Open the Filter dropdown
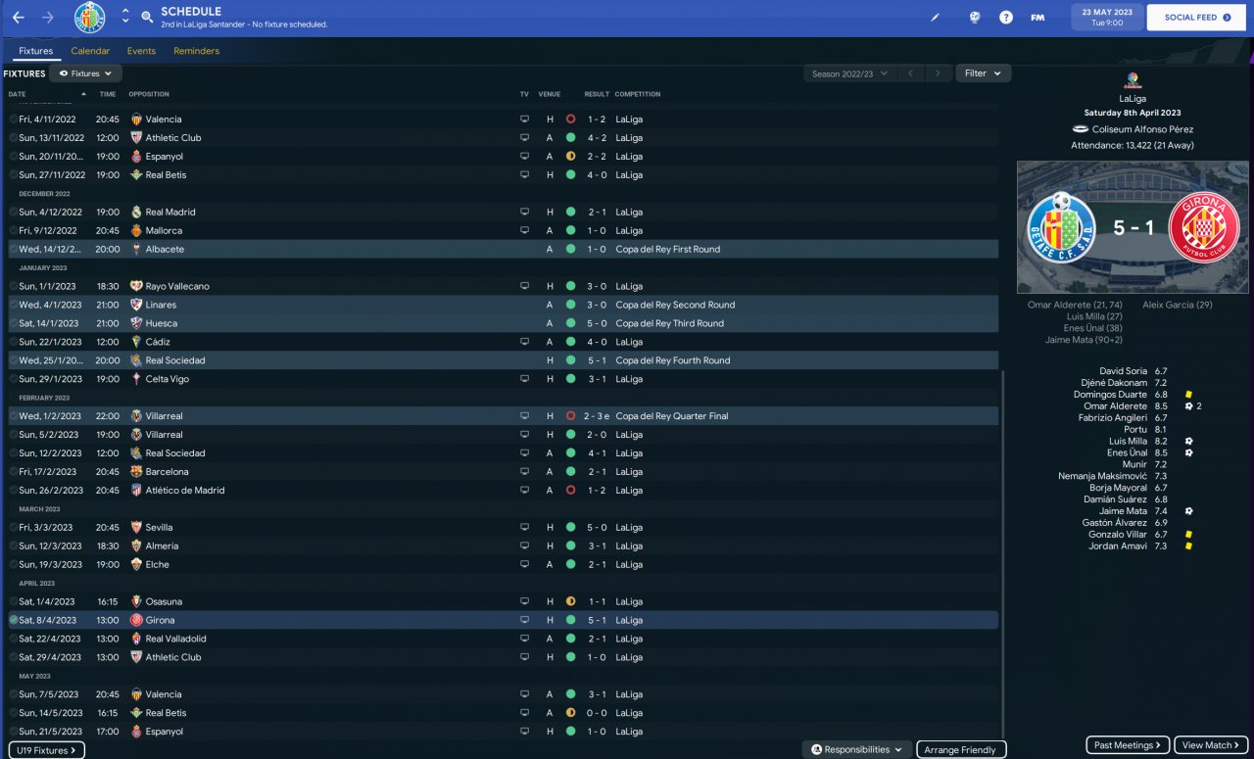Image resolution: width=1254 pixels, height=759 pixels. coord(983,73)
